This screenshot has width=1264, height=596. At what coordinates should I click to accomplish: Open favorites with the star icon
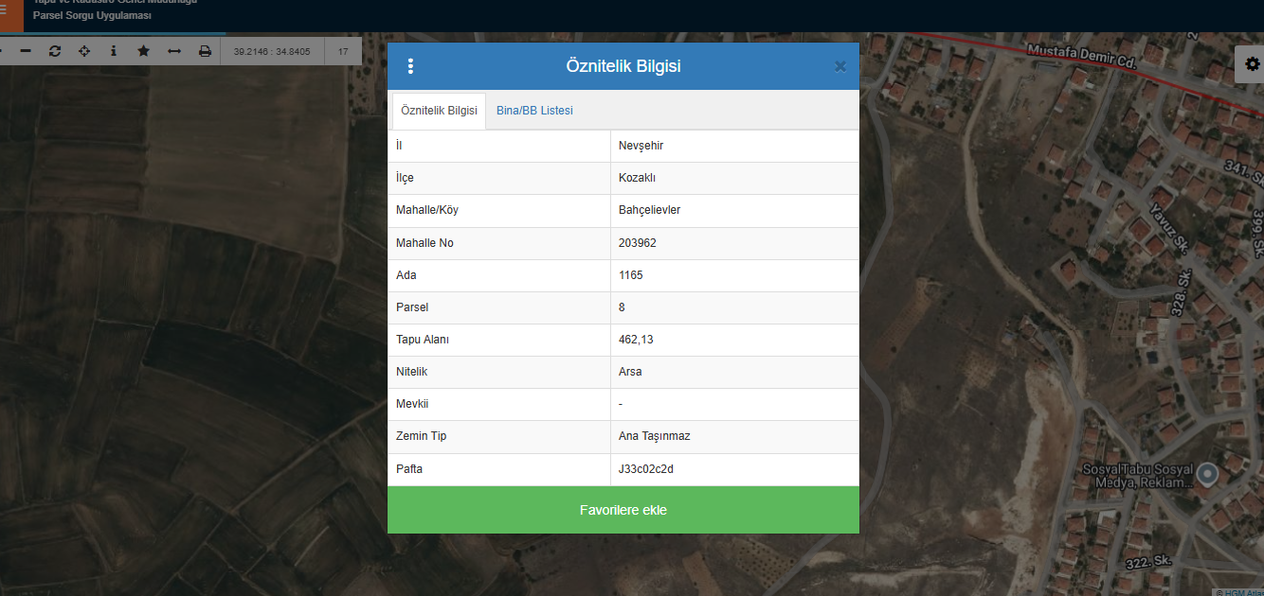tap(143, 51)
